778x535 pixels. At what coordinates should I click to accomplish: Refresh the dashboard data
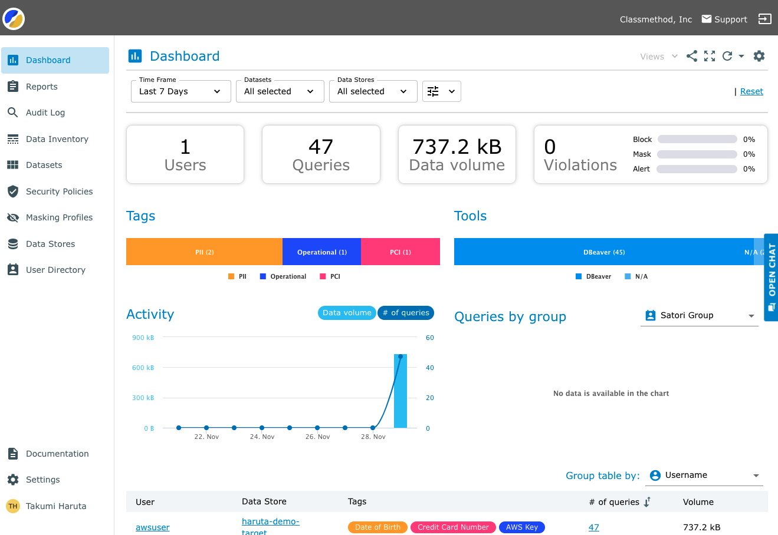pos(727,56)
